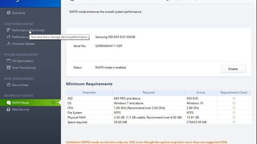
Task: Click Physical RAM row check circle
Action: click(234, 117)
